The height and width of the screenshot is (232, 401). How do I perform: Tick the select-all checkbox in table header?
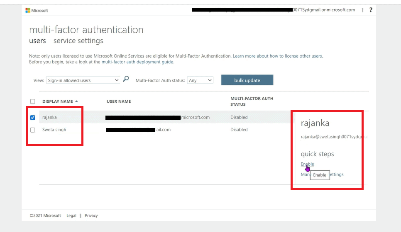pos(33,101)
